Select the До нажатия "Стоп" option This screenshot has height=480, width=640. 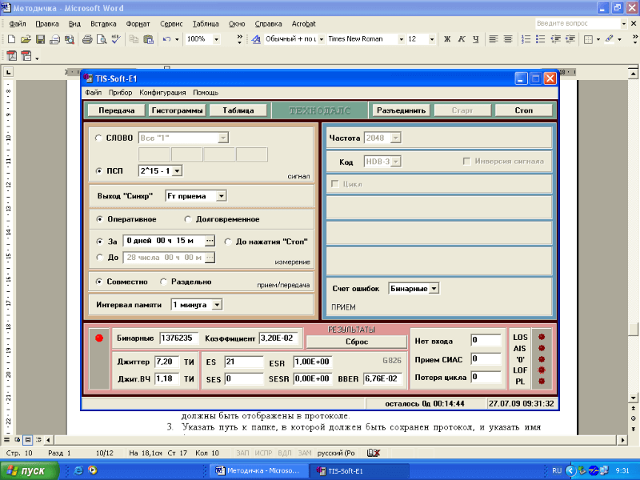(228, 242)
